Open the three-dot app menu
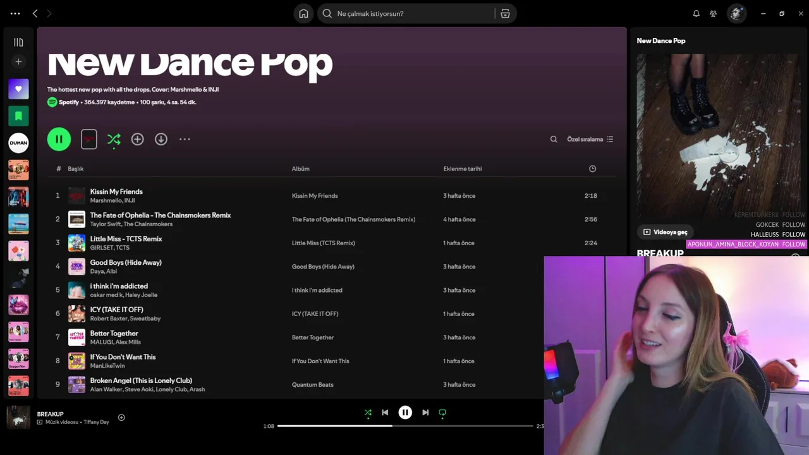 (x=15, y=13)
